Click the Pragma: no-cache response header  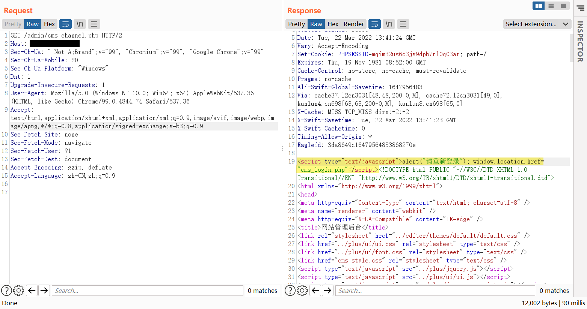[324, 79]
